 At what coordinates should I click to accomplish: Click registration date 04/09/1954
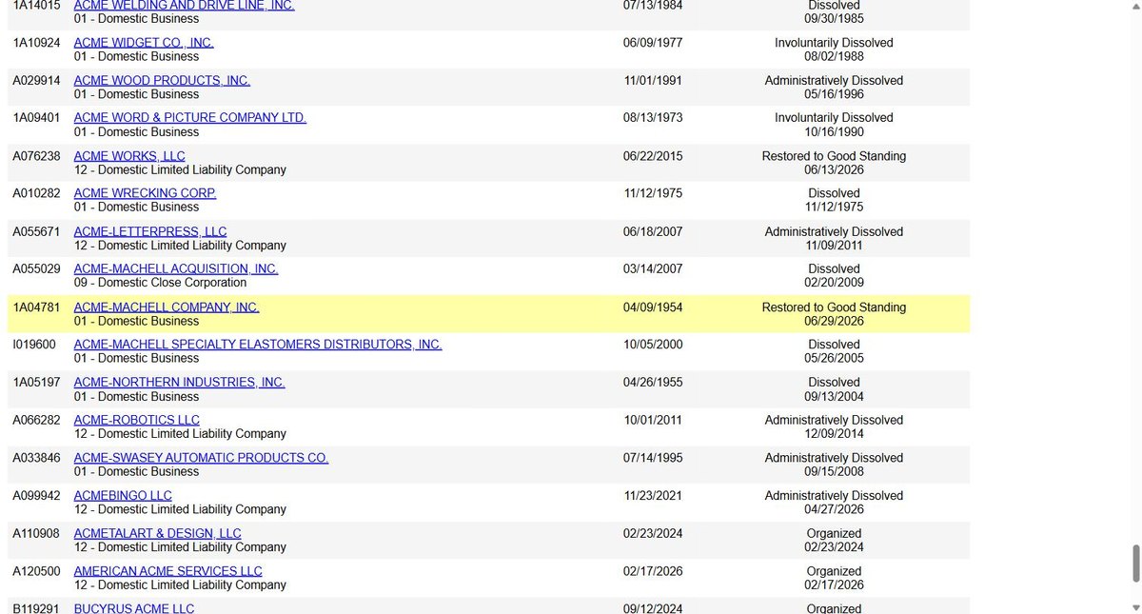click(653, 307)
